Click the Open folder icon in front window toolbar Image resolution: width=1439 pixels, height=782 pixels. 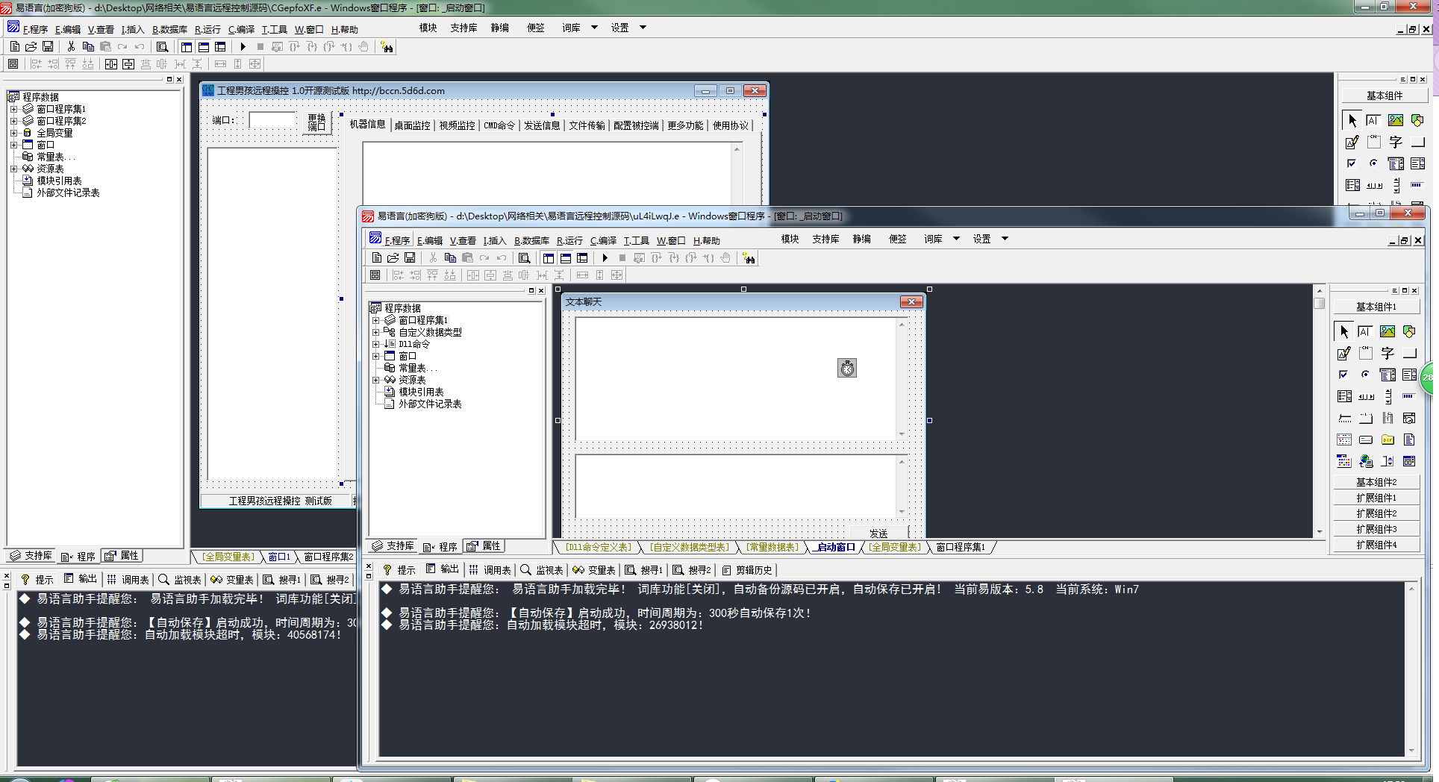pos(393,258)
